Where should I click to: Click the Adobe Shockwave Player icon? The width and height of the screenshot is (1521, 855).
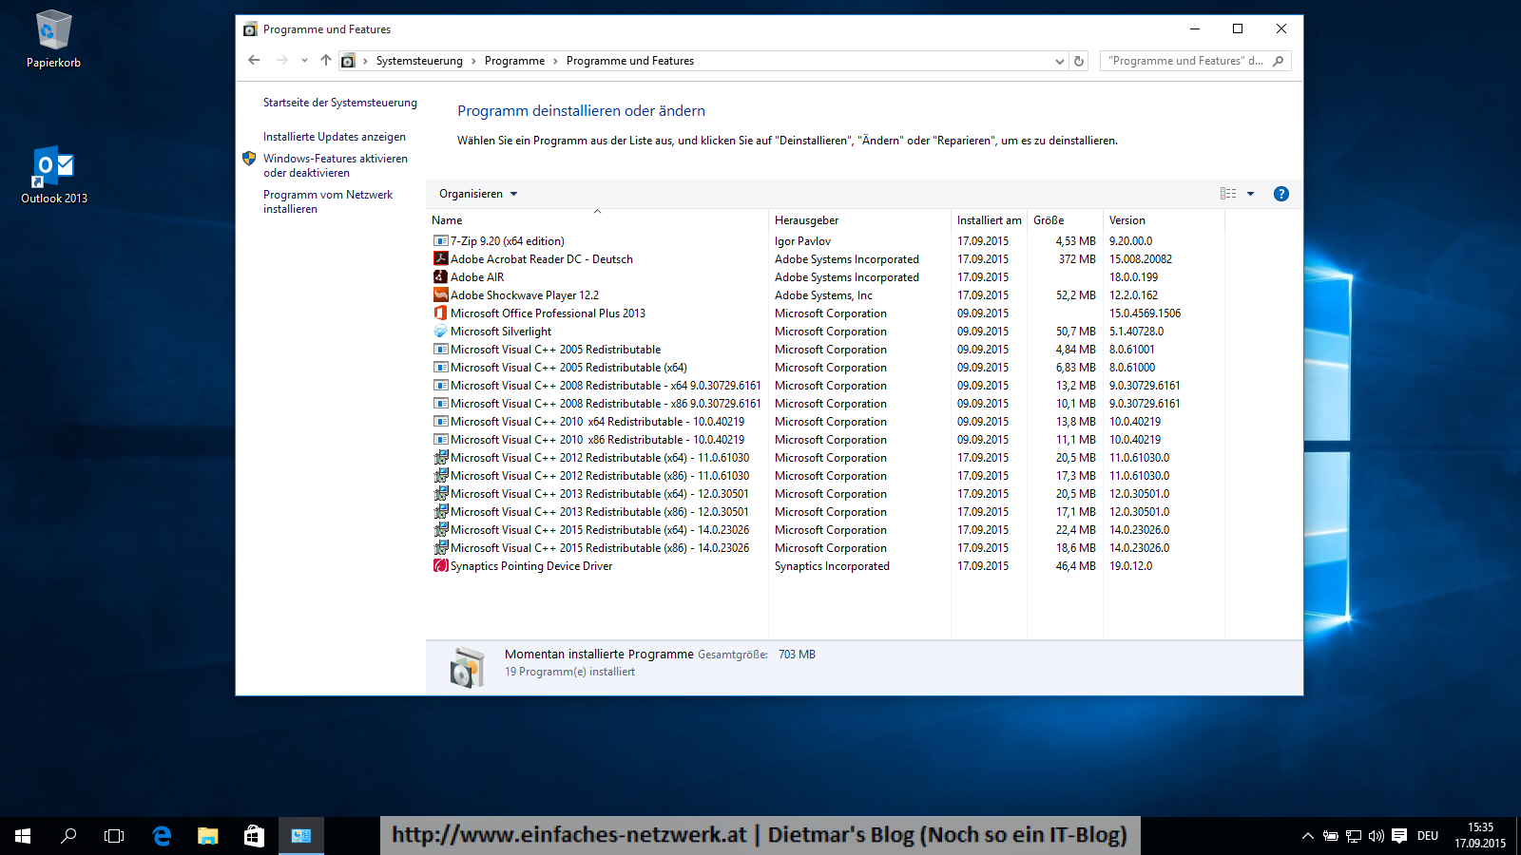pos(440,295)
